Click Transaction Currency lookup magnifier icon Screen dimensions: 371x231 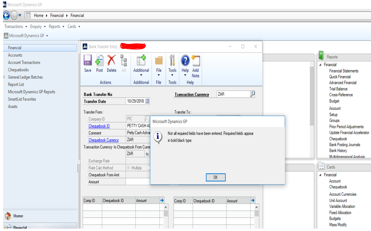coord(253,94)
